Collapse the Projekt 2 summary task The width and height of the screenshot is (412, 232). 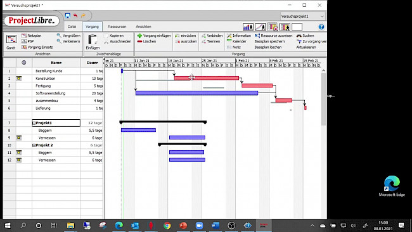point(34,145)
